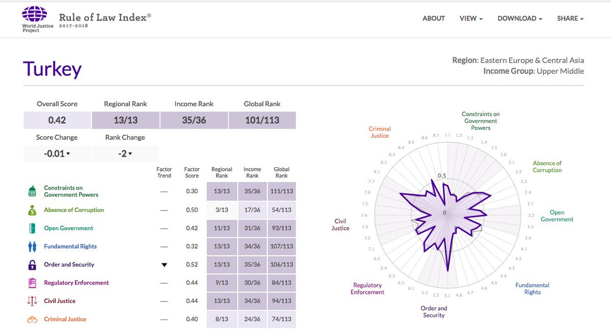Click the Factor Score column header
Viewport: 611px width, 332px height.
(x=192, y=172)
